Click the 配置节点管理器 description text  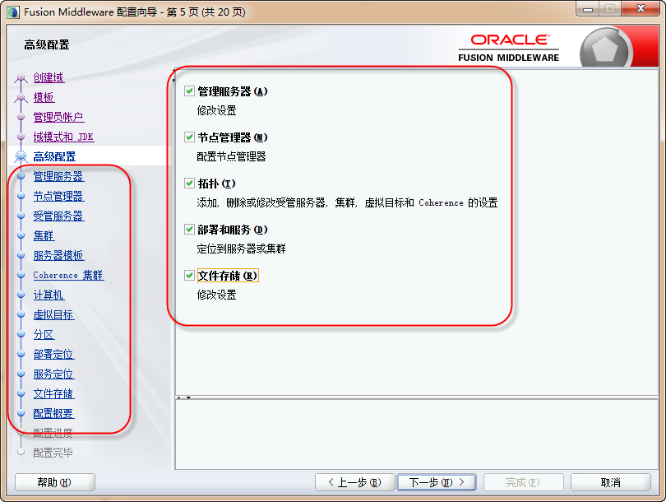(x=232, y=157)
